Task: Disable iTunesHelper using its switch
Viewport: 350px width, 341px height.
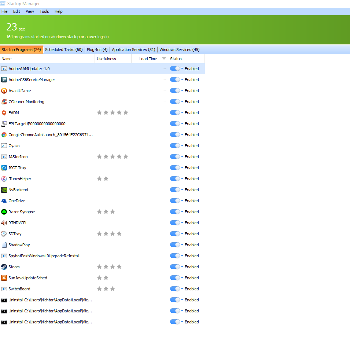Action: [175, 179]
